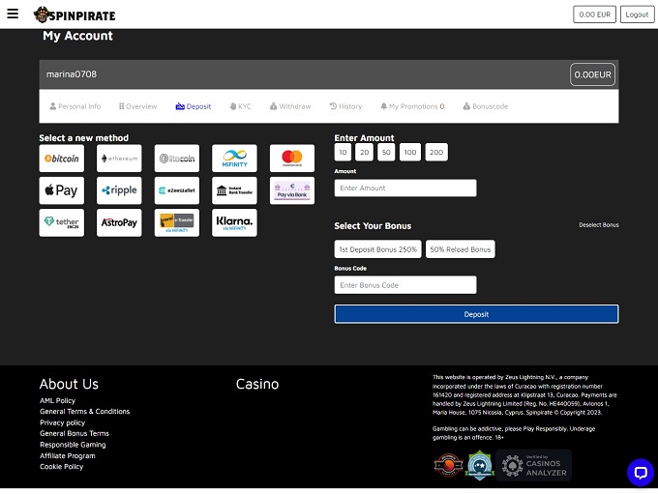The image size is (658, 494).
Task: Click the Logout button
Action: (x=637, y=15)
